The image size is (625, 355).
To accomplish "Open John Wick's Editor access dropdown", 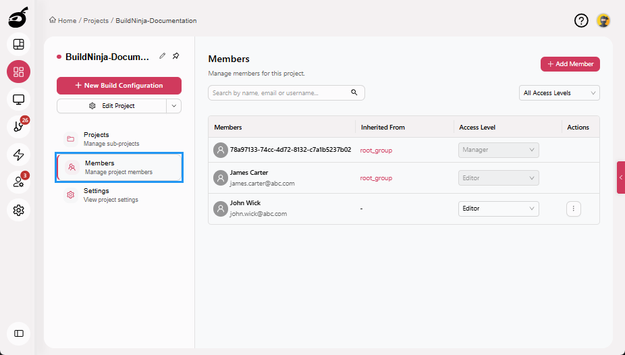I will click(x=499, y=209).
